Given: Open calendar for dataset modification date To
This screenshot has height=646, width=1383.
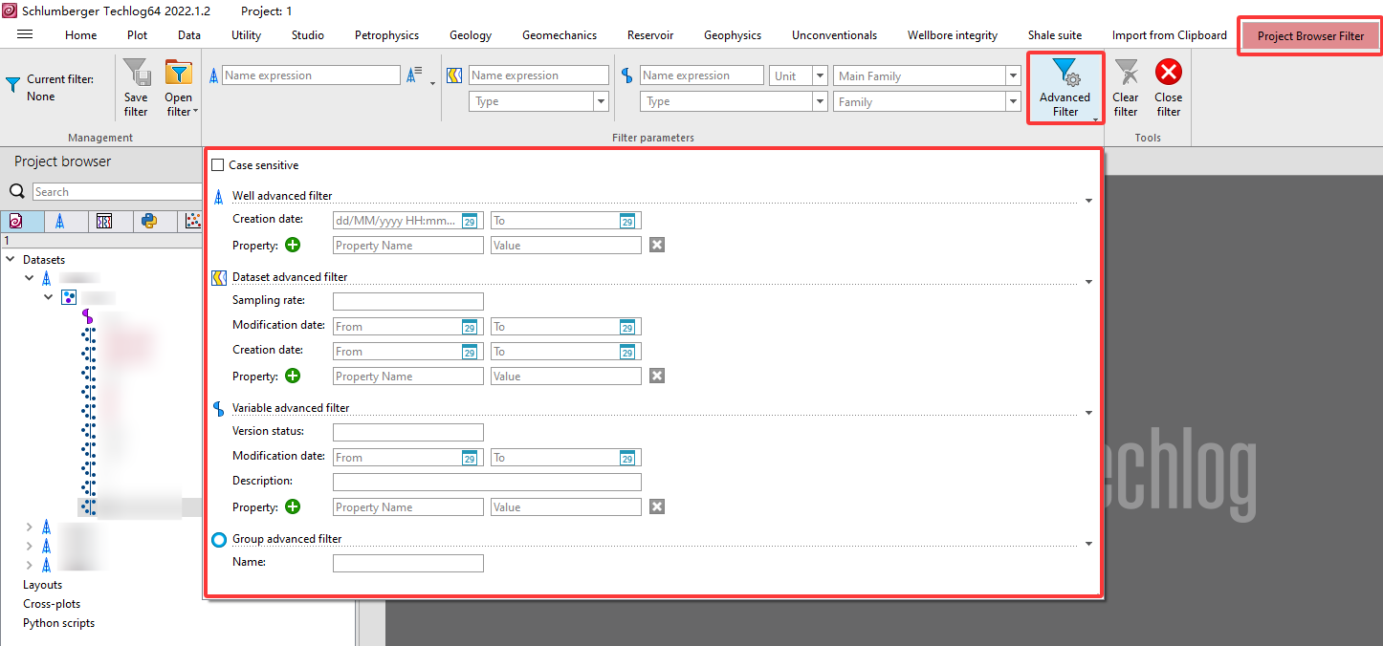Looking at the screenshot, I should [x=627, y=327].
